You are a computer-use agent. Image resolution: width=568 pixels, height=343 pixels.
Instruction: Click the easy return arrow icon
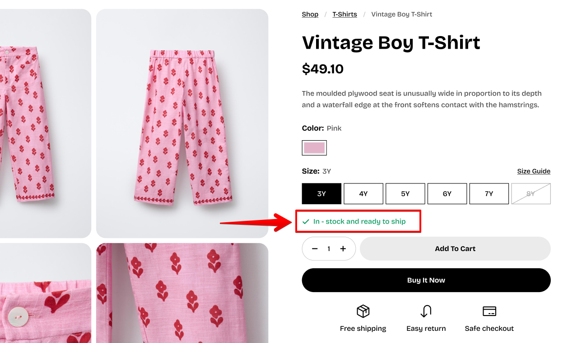pyautogui.click(x=426, y=311)
